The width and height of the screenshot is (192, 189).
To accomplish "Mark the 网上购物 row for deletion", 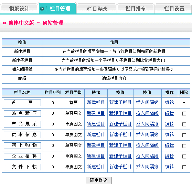I will [x=184, y=146].
